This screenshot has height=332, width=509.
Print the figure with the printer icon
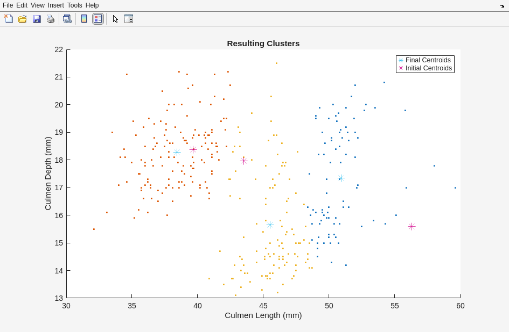(51, 19)
